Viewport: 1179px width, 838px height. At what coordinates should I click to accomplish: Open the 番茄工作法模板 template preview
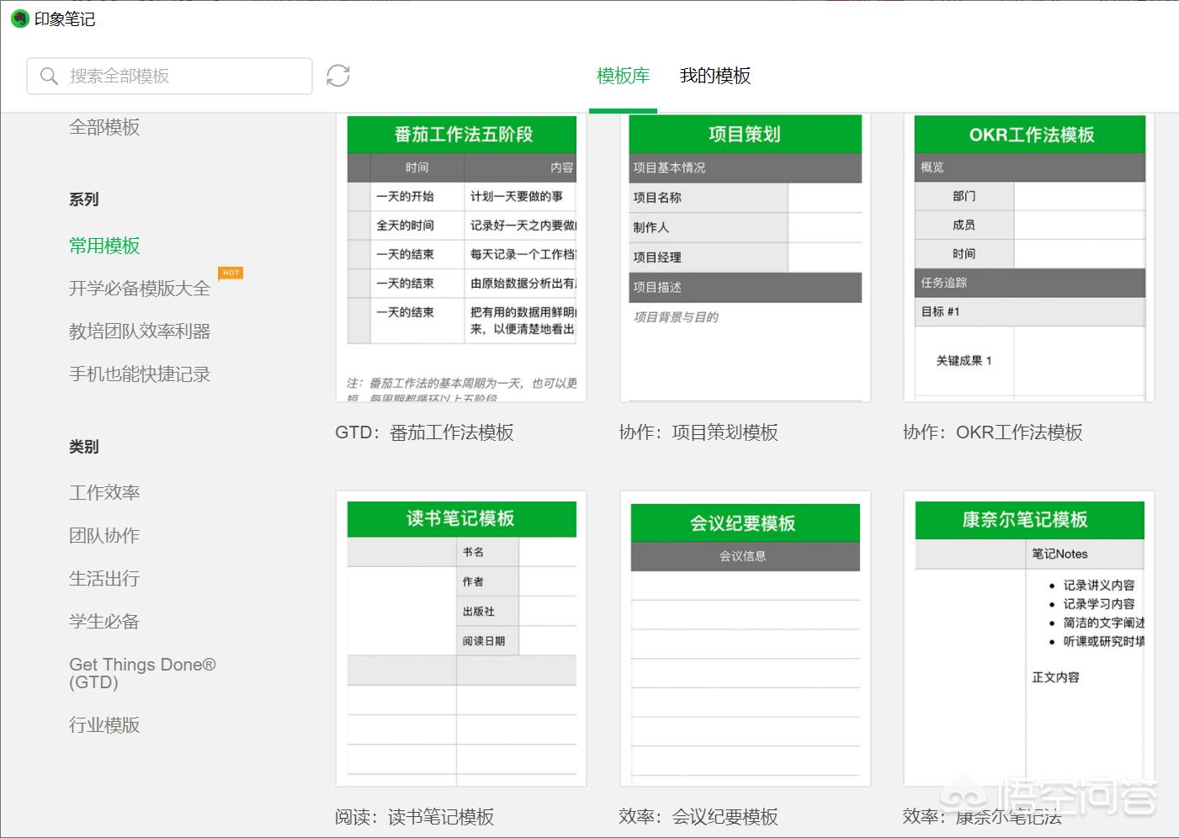[460, 257]
